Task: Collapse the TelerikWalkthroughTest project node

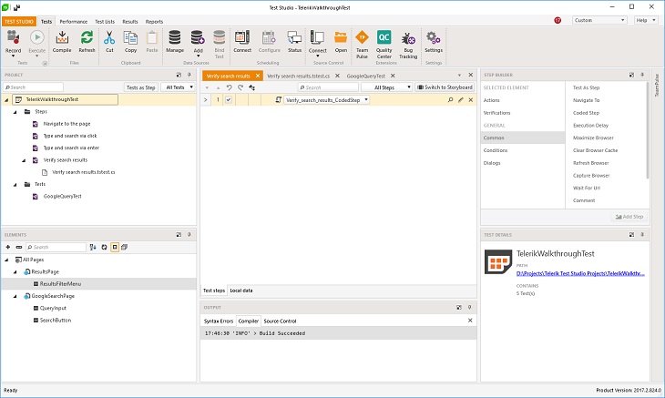Action: point(6,99)
